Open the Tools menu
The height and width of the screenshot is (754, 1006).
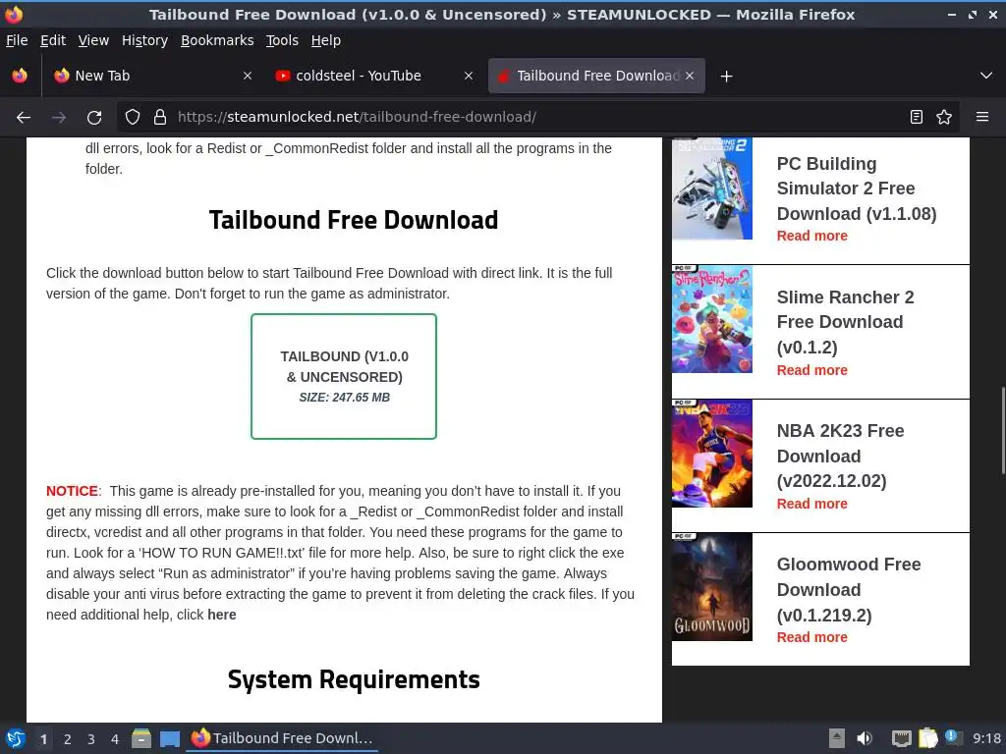coord(282,40)
